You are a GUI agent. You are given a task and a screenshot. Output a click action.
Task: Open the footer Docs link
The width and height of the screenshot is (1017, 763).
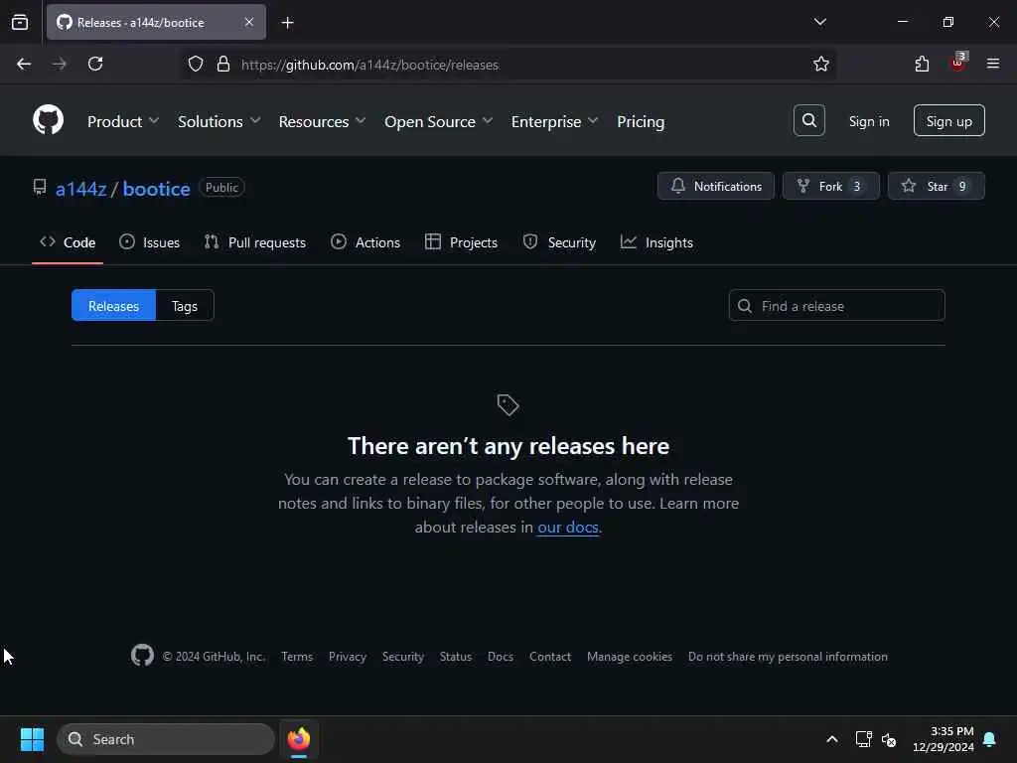coord(501,656)
